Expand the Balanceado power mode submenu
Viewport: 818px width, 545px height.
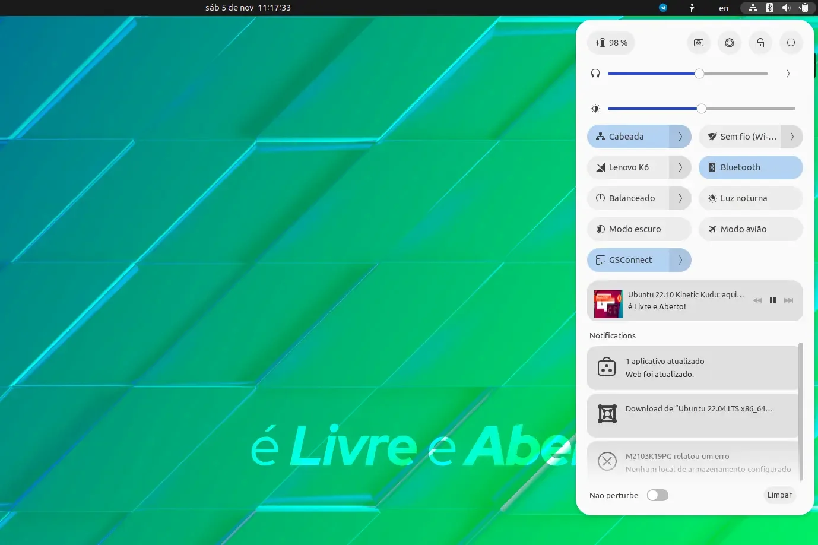[x=680, y=198]
